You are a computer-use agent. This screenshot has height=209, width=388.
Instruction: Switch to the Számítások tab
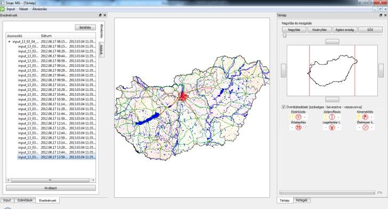(25, 200)
